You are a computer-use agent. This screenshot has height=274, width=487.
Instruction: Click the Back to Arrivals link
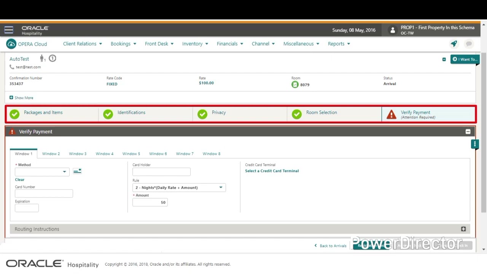click(x=331, y=246)
